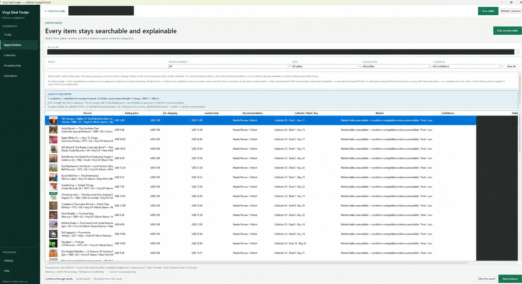Screen dimensions: 522x284
Task: Click the 'Collection ready' status text
Action: click(56, 11)
